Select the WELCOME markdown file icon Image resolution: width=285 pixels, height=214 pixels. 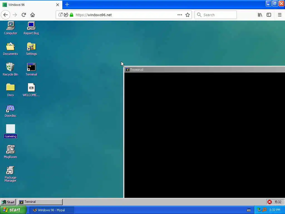pyautogui.click(x=31, y=90)
